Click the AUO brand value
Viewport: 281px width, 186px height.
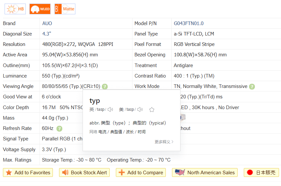[47, 23]
